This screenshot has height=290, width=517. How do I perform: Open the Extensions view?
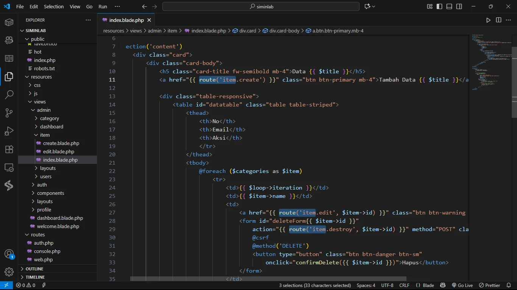click(x=9, y=149)
